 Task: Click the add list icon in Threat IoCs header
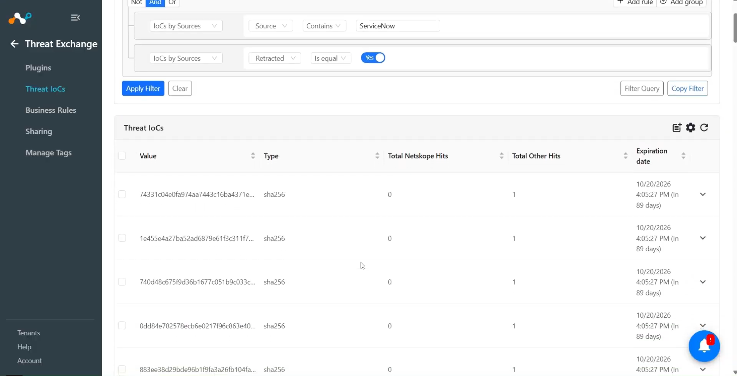677,128
